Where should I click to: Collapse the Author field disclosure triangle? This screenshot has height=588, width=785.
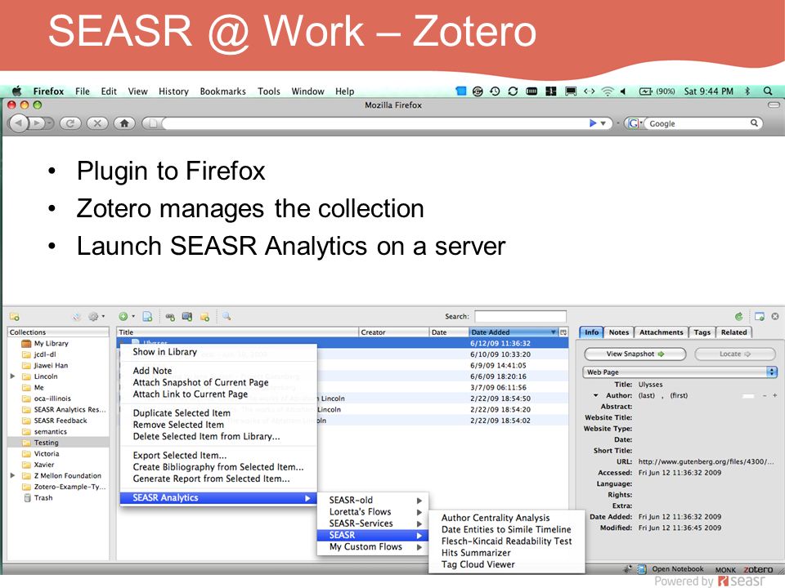pos(596,395)
